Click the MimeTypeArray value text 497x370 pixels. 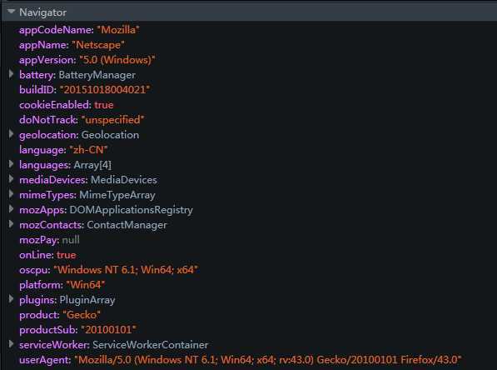[x=117, y=195]
